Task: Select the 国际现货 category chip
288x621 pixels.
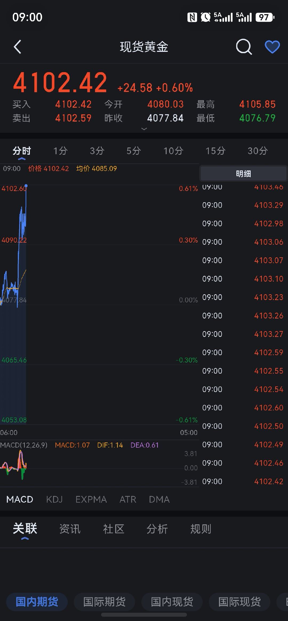Action: point(239,602)
